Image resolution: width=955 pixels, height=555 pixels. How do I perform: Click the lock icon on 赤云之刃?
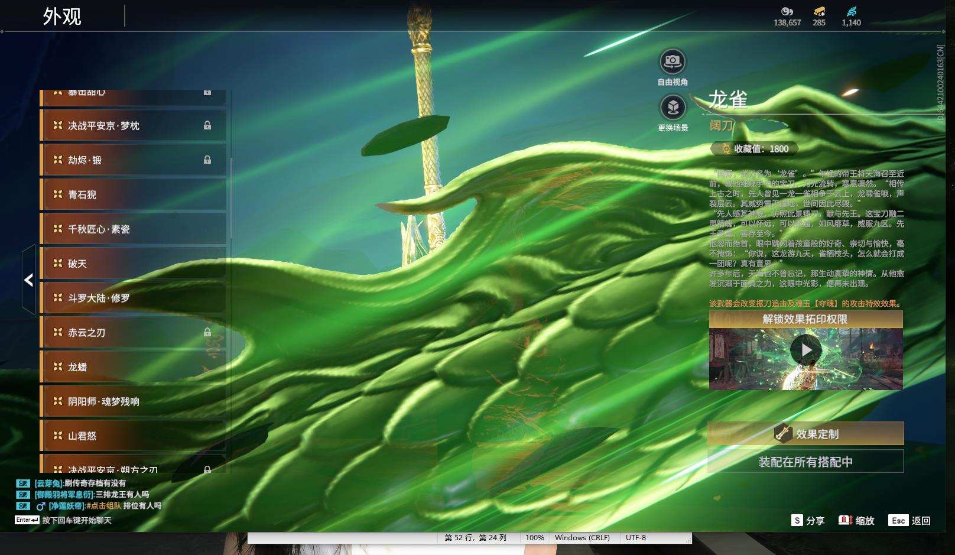point(207,332)
